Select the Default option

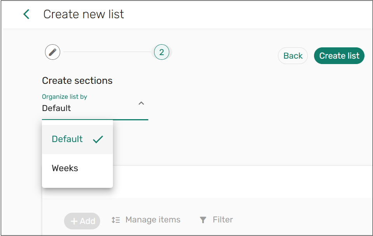[x=67, y=139]
